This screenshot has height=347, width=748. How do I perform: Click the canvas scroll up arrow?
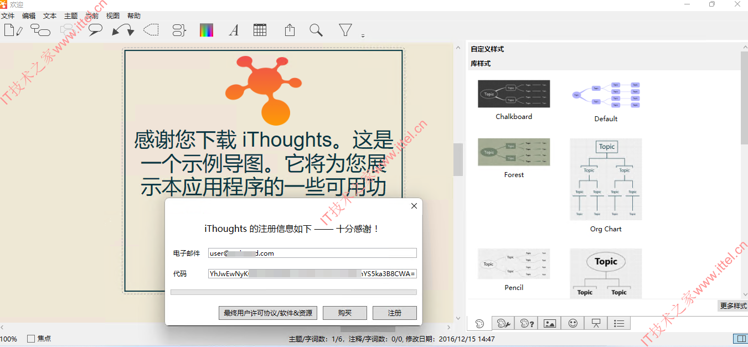coord(458,48)
